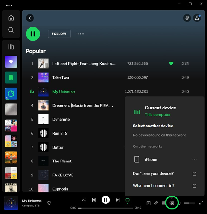Adjust the volume slider
Image resolution: width=207 pixels, height=214 pixels.
coord(189,203)
